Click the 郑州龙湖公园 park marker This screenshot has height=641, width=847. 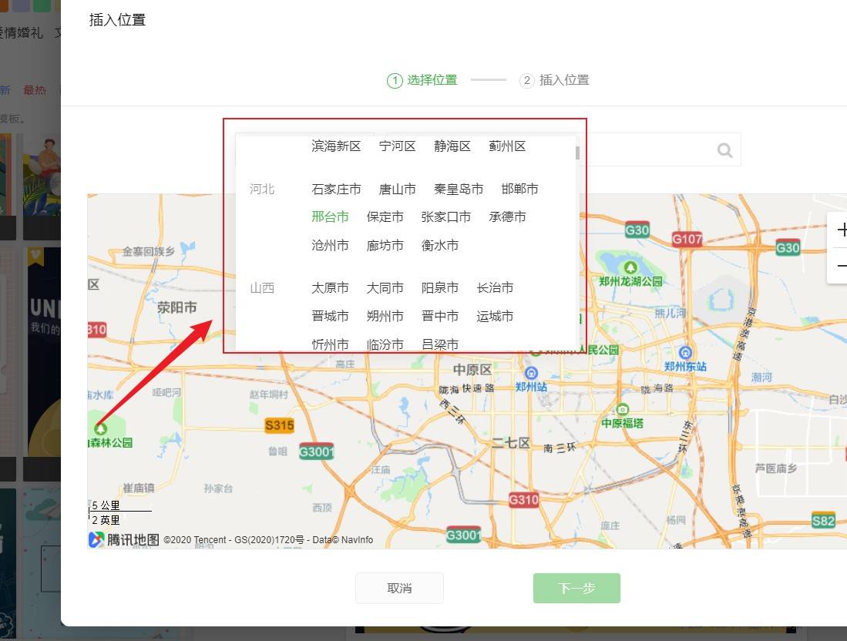point(630,268)
